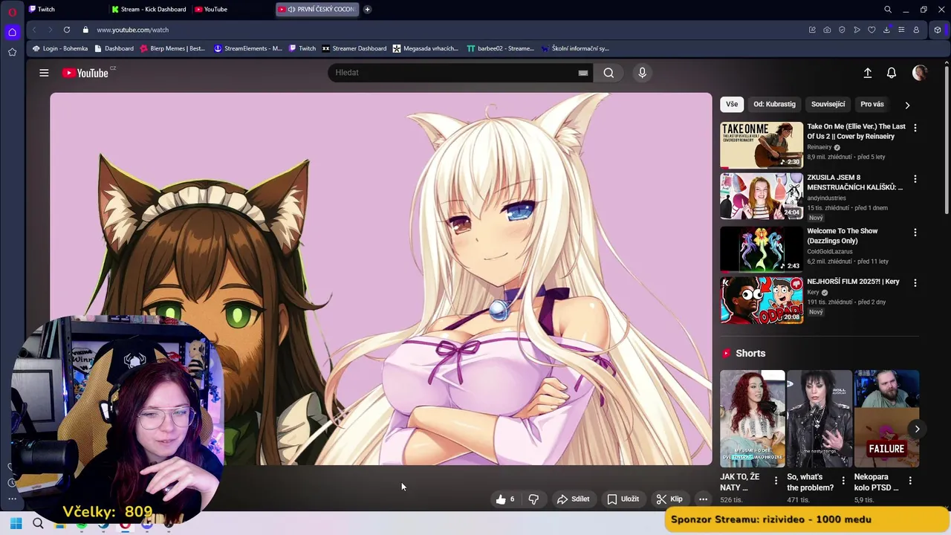
Task: Click the site security padlock icon
Action: tap(85, 30)
